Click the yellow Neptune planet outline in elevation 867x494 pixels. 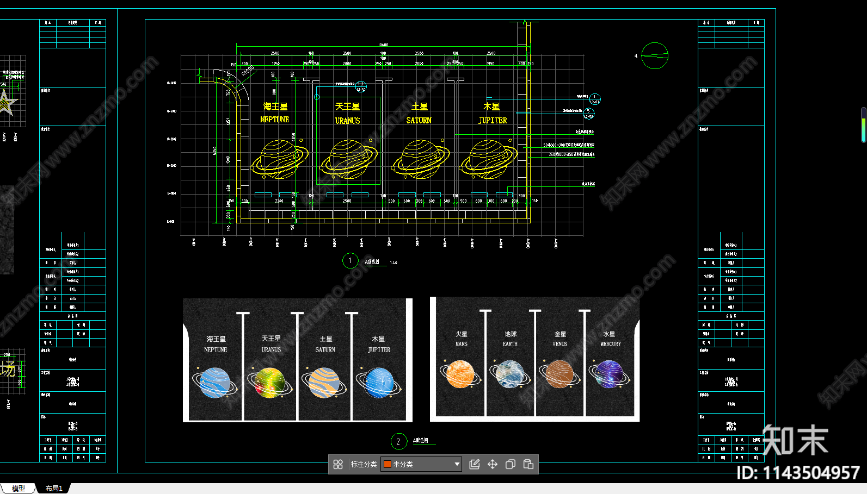point(279,159)
